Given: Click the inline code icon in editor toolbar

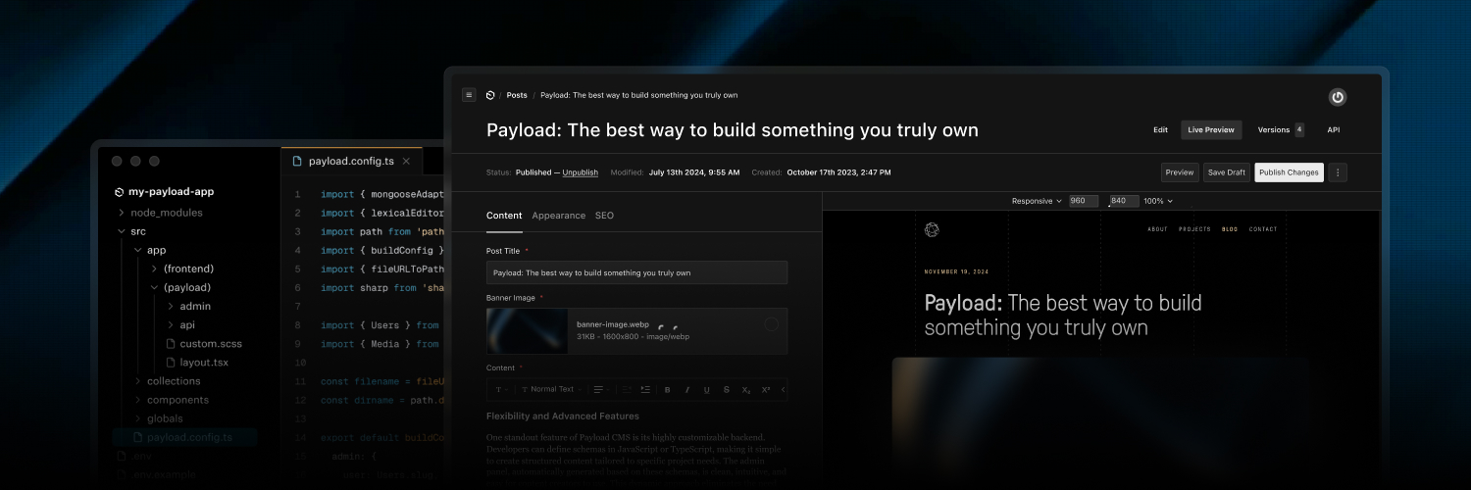Looking at the screenshot, I should (x=784, y=389).
